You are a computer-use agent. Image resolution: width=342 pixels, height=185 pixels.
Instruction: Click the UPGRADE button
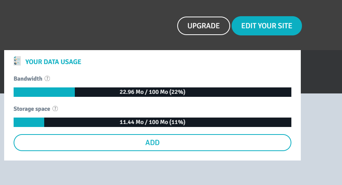pyautogui.click(x=203, y=26)
